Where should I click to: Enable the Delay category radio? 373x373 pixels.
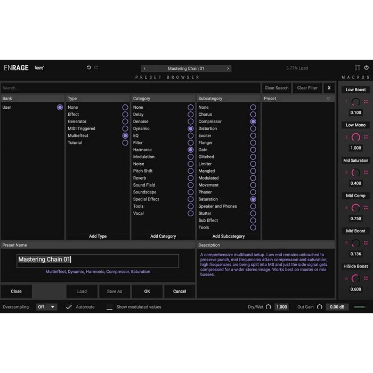[x=191, y=115]
